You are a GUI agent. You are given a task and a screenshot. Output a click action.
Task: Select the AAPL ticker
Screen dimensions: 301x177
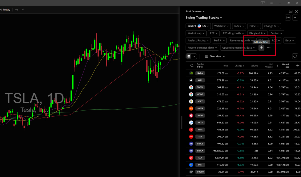[x=200, y=80]
